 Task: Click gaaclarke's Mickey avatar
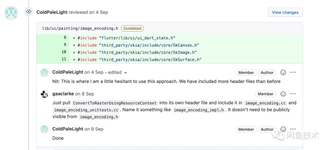[x=45, y=94]
